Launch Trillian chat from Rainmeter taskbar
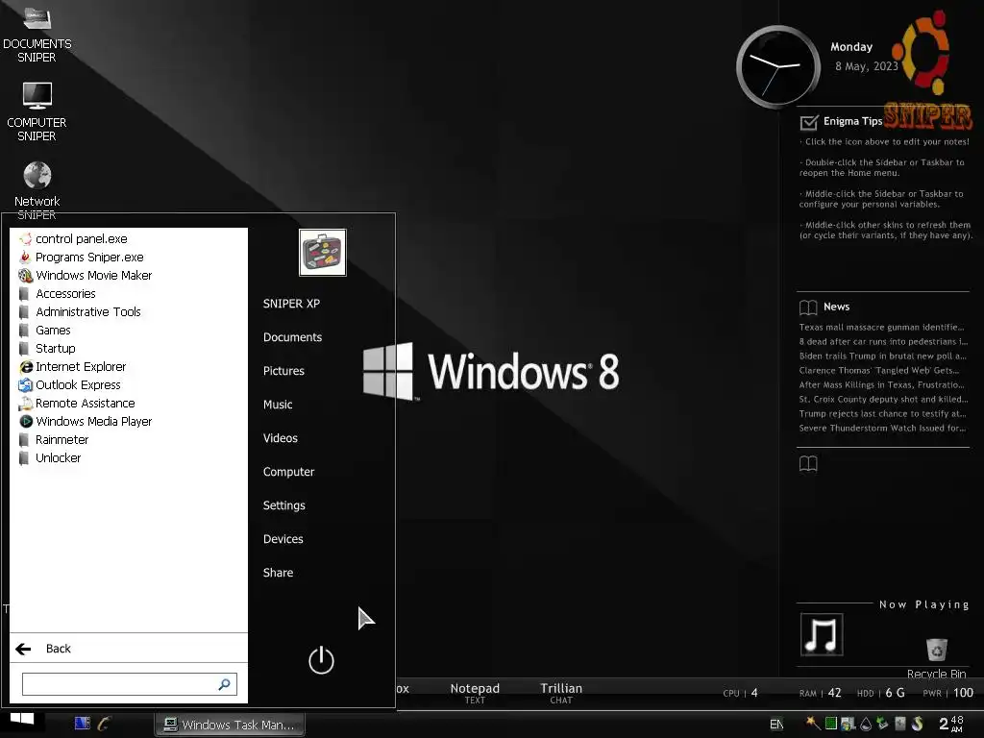Viewport: 984px width, 738px height. [561, 693]
